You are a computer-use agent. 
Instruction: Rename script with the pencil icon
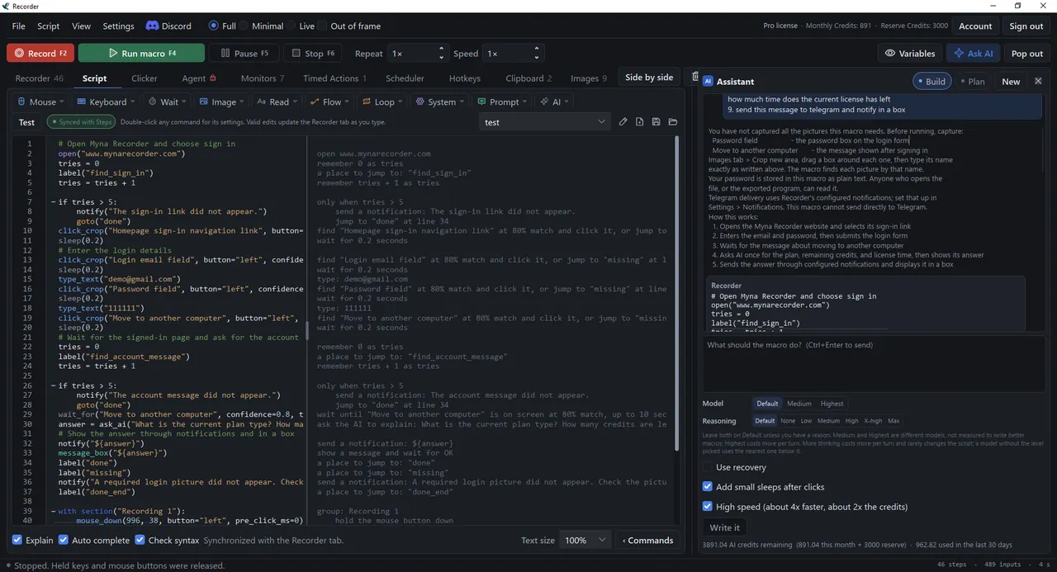623,122
